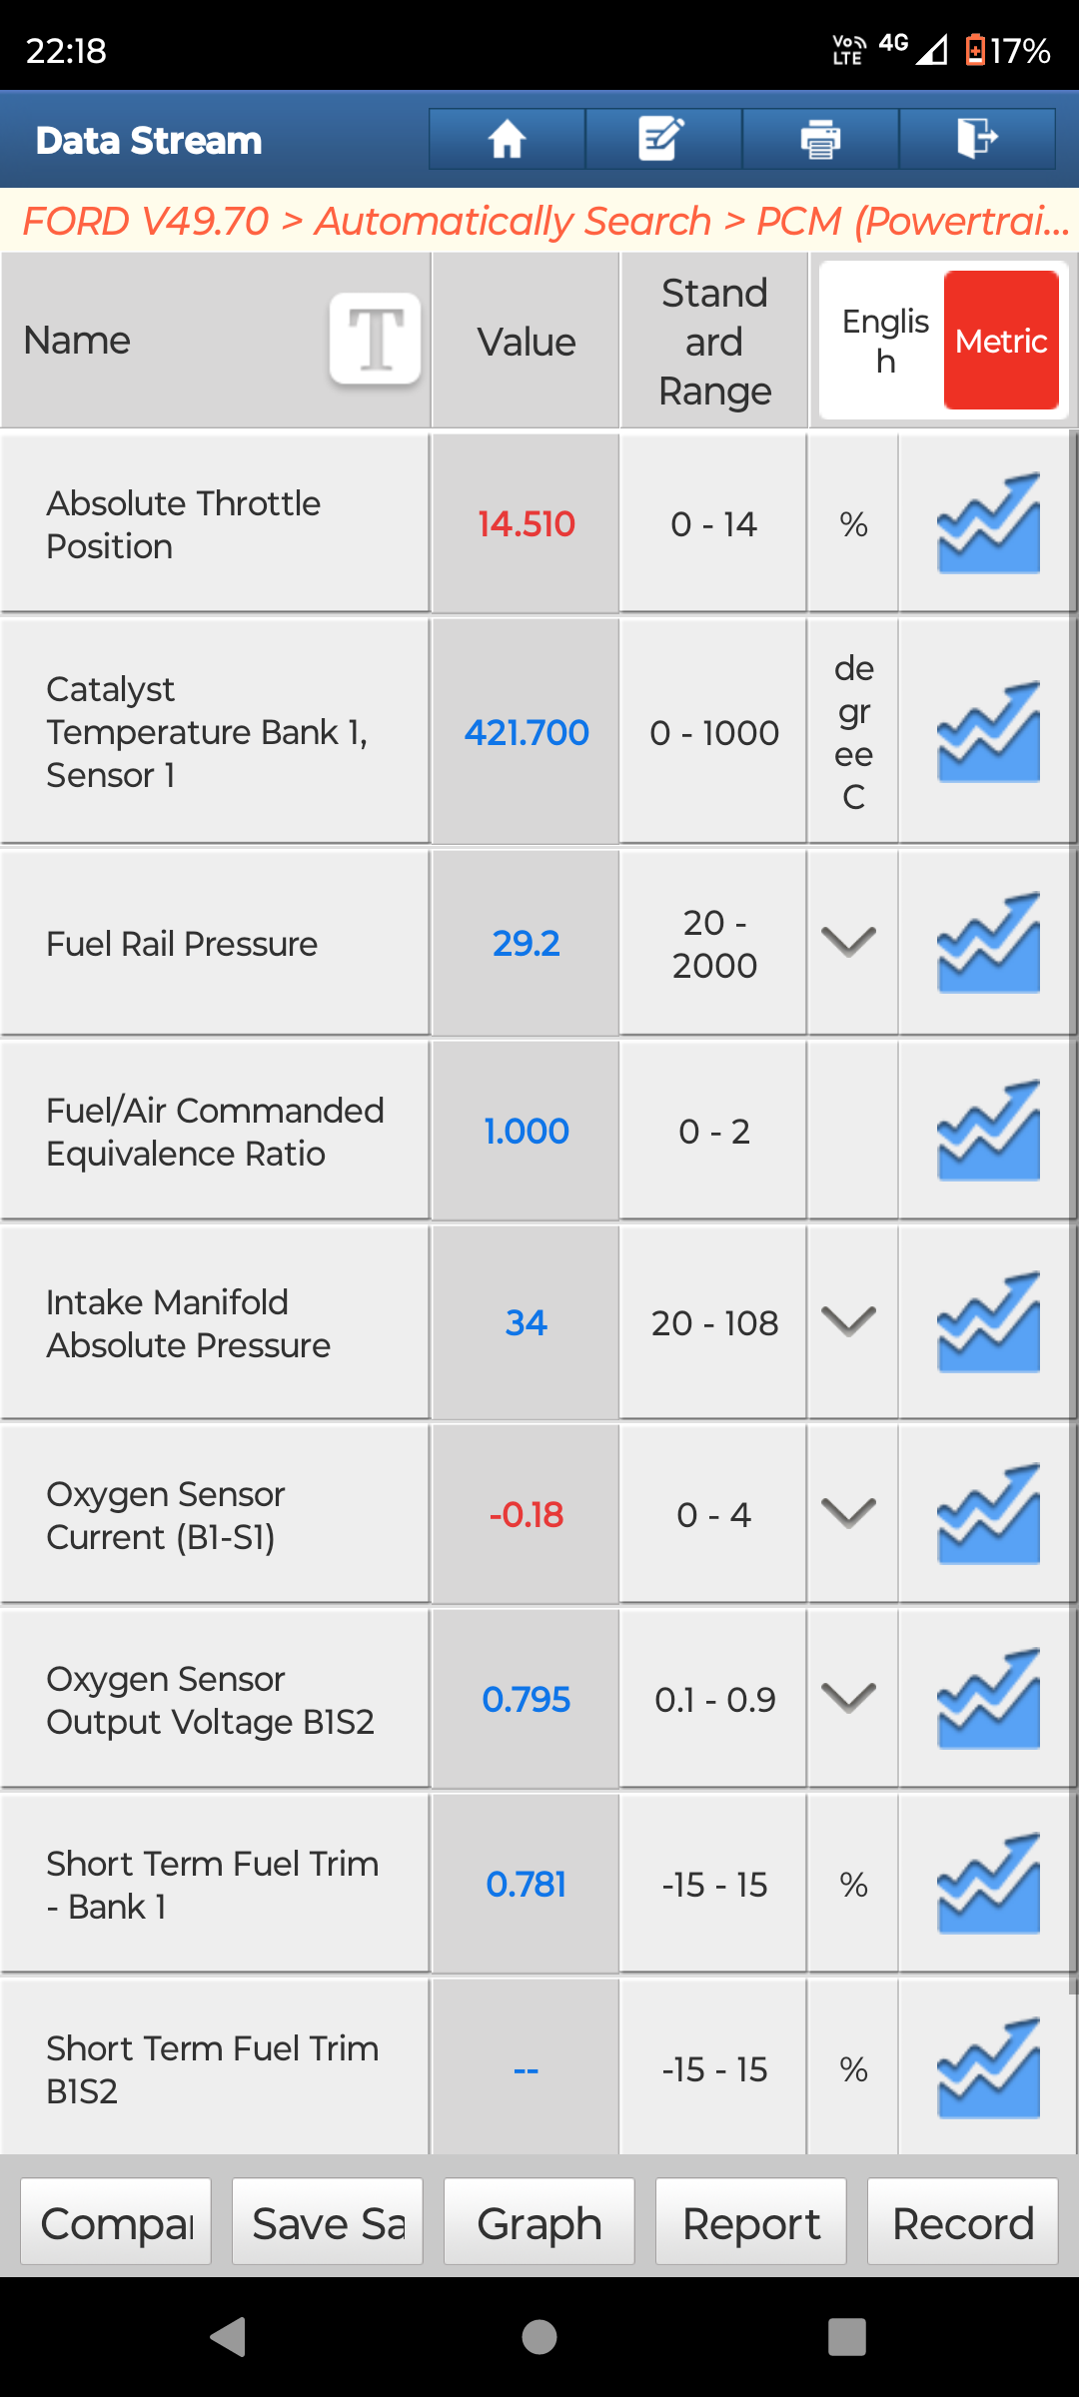Tap the exit icon in header
Viewport: 1079px width, 2397px height.
coord(976,139)
